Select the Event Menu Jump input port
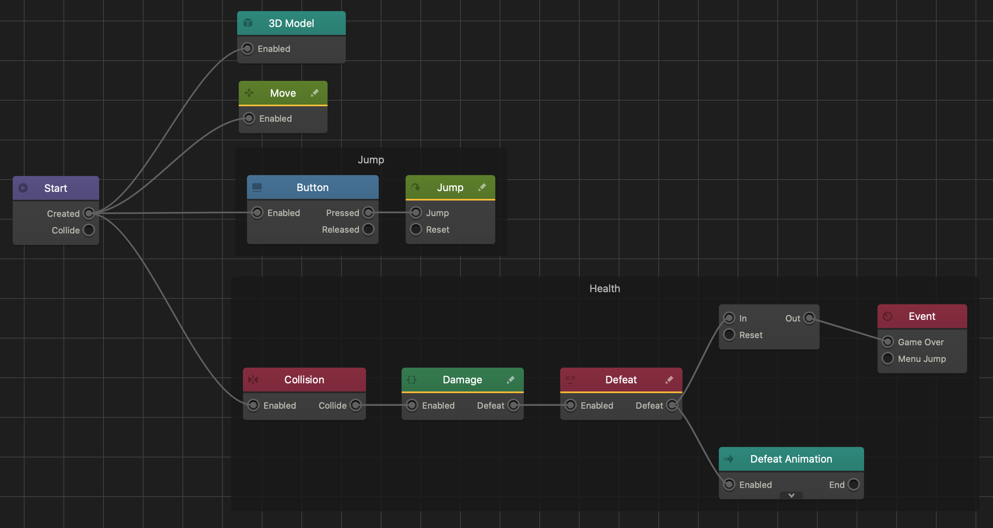993x528 pixels. 888,358
